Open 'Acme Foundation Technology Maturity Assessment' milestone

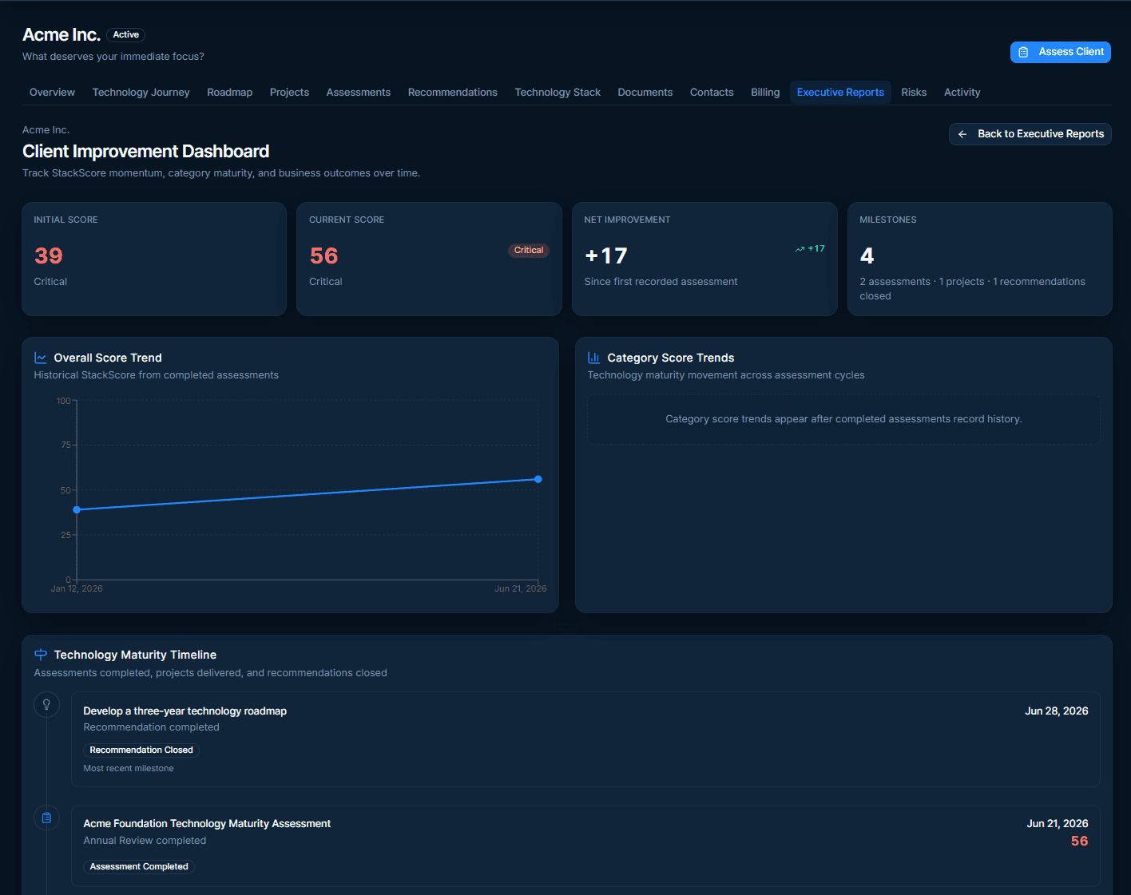[x=585, y=845]
